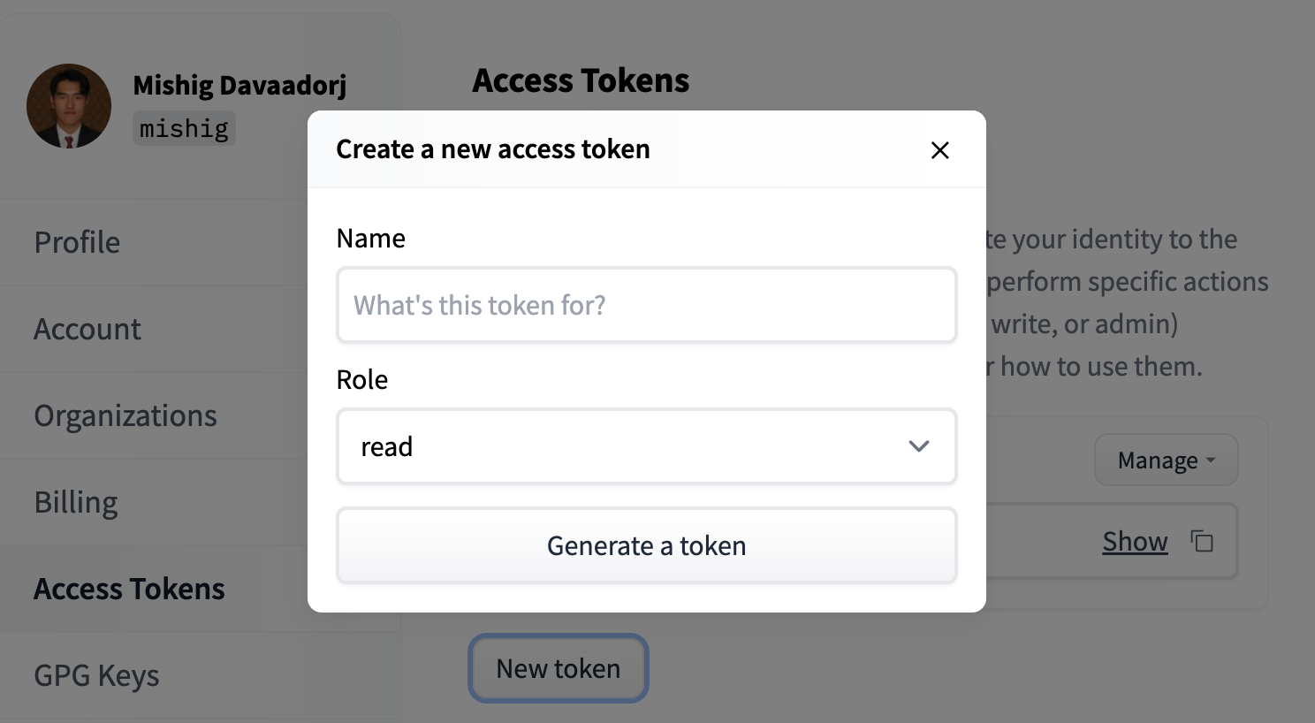Image resolution: width=1315 pixels, height=723 pixels.
Task: Click the New token button
Action: tap(559, 669)
